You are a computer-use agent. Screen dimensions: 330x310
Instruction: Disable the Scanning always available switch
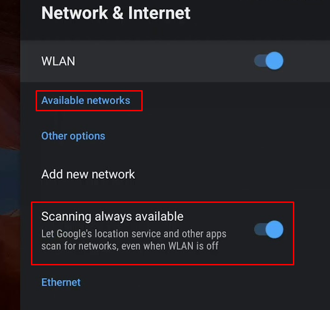click(x=269, y=229)
